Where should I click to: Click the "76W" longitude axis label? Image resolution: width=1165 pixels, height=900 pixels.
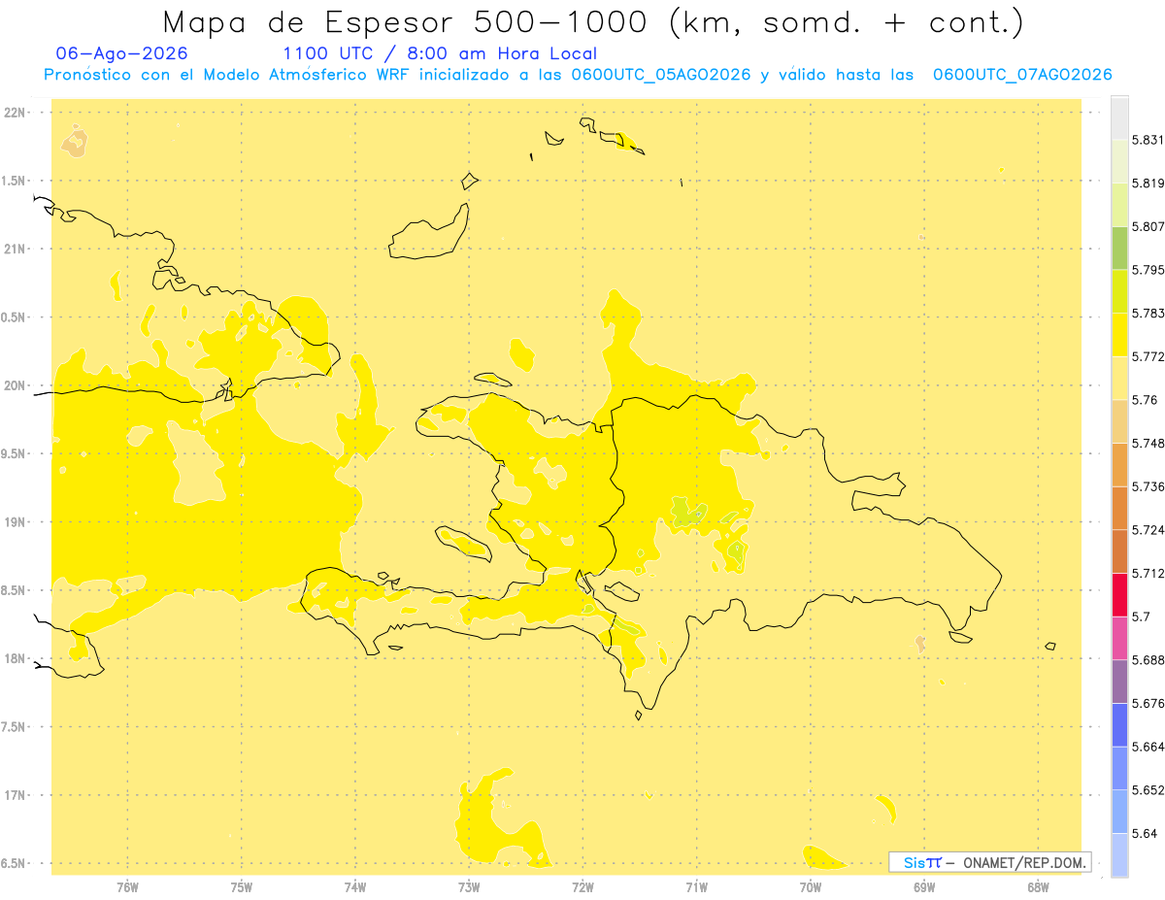click(127, 887)
